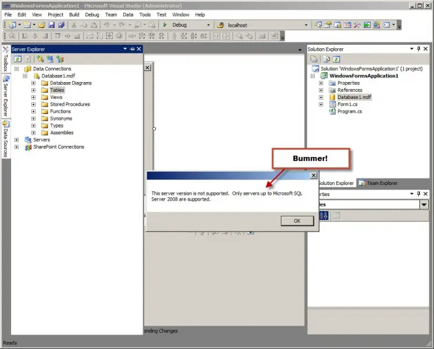Open the Toolbox wrench and hammer icon
This screenshot has width=434, height=349.
tap(357, 25)
